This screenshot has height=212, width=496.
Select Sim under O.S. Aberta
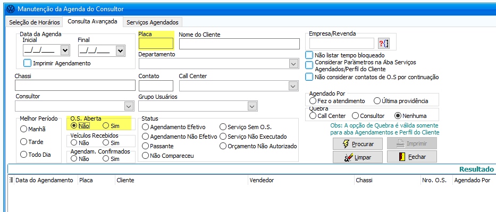tap(106, 126)
